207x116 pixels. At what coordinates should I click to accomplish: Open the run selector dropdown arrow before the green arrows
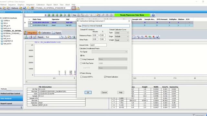click(45, 15)
